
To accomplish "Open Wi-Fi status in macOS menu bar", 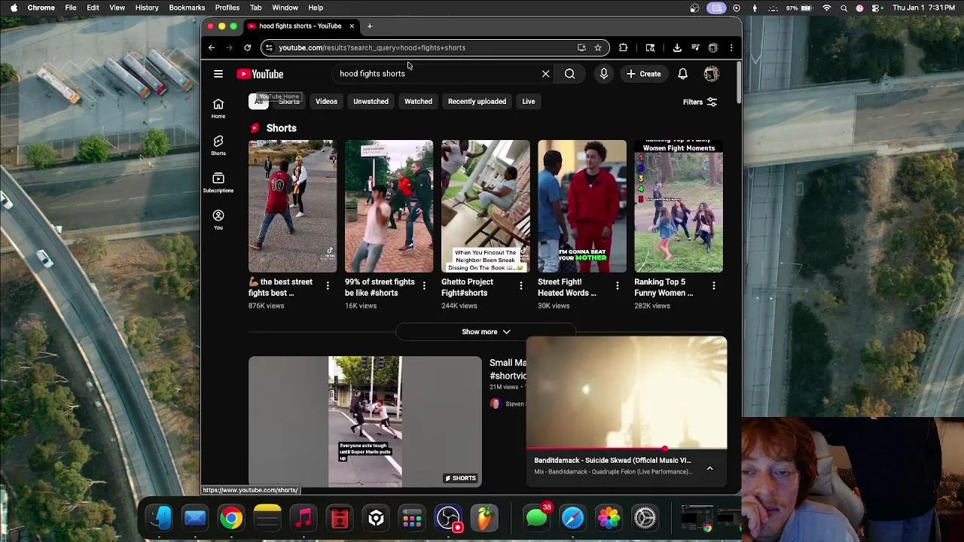I will click(x=827, y=8).
